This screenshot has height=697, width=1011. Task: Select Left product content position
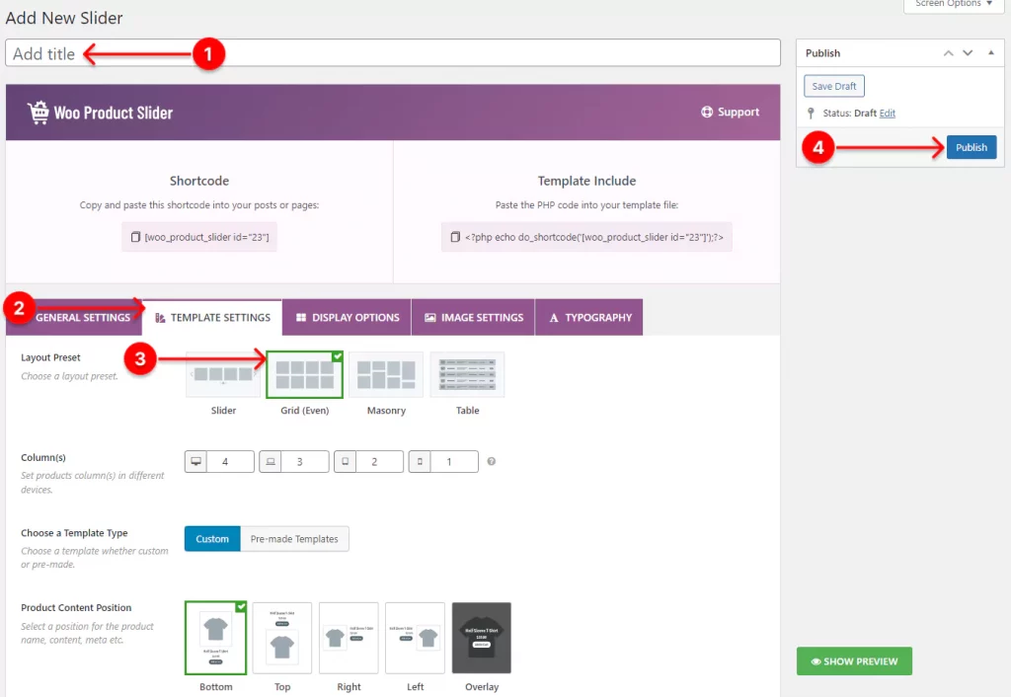pyautogui.click(x=416, y=639)
